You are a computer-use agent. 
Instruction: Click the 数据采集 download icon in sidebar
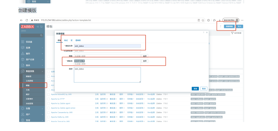tap(22, 71)
